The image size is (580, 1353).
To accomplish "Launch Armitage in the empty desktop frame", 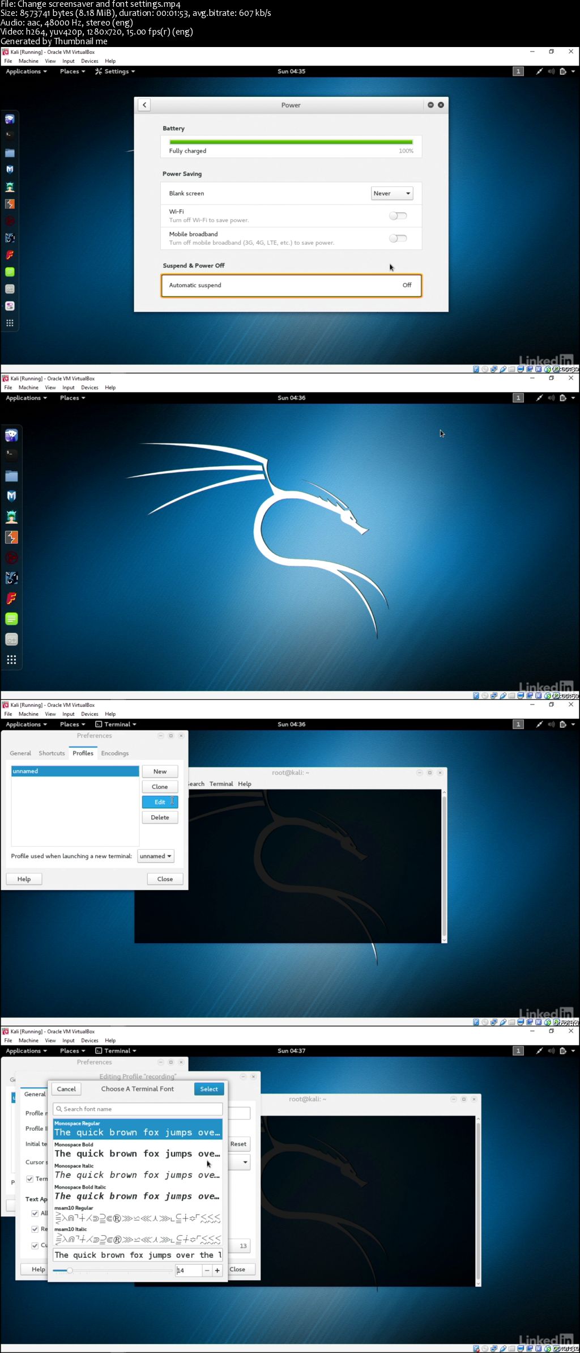I will (11, 516).
